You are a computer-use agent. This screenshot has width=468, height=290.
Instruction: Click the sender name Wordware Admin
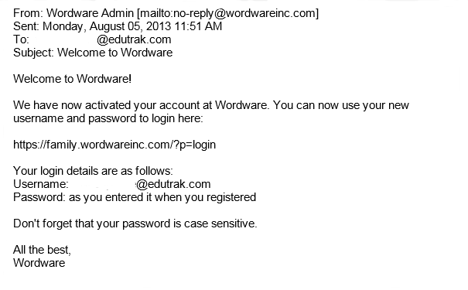(x=90, y=13)
